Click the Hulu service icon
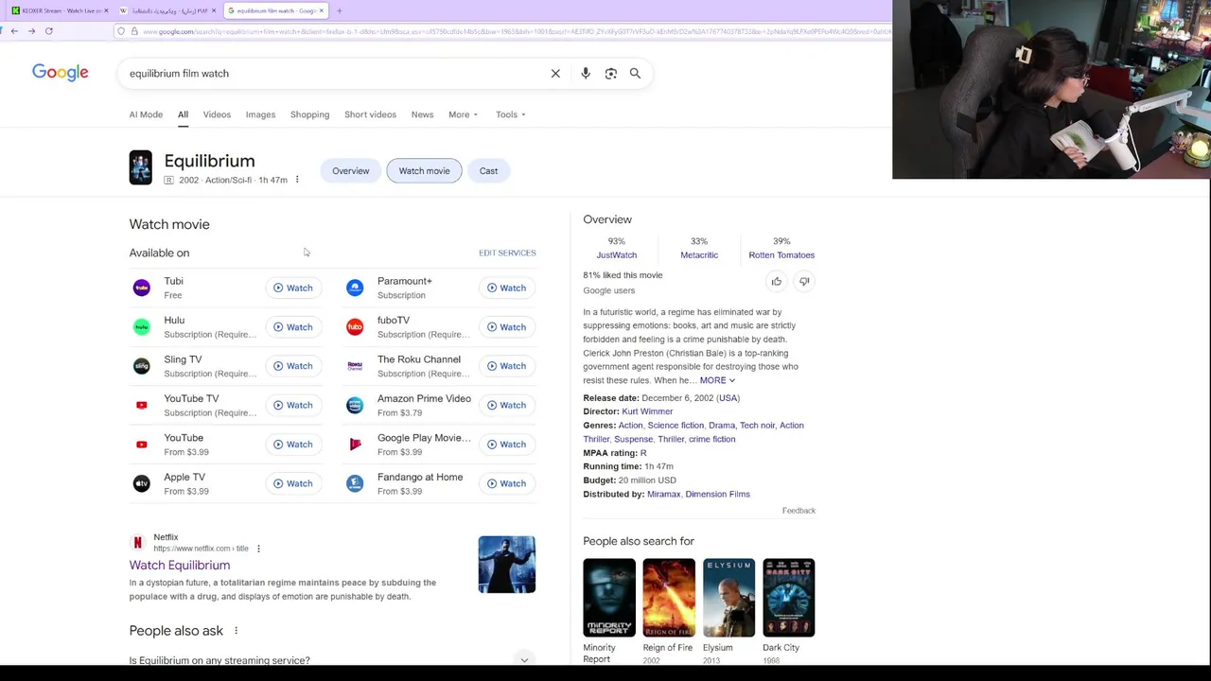The height and width of the screenshot is (681, 1211). pos(141,327)
